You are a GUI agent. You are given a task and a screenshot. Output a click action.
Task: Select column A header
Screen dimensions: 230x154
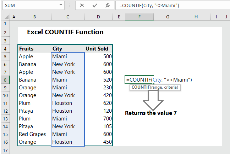(14, 17)
